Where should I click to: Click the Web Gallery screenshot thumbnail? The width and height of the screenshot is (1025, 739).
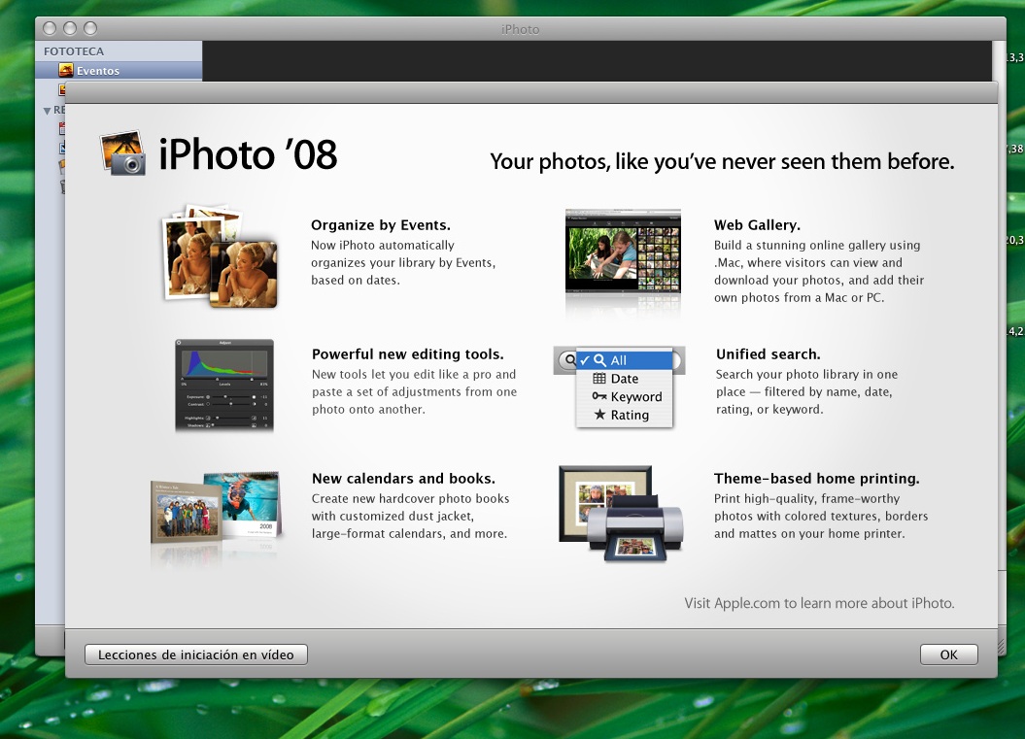[623, 252]
